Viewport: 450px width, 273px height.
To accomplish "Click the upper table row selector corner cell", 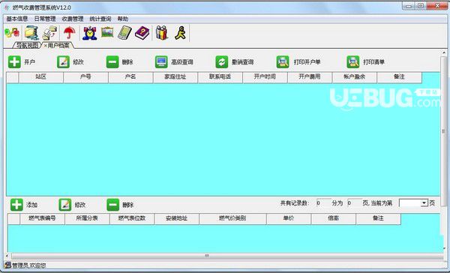I will (13, 77).
